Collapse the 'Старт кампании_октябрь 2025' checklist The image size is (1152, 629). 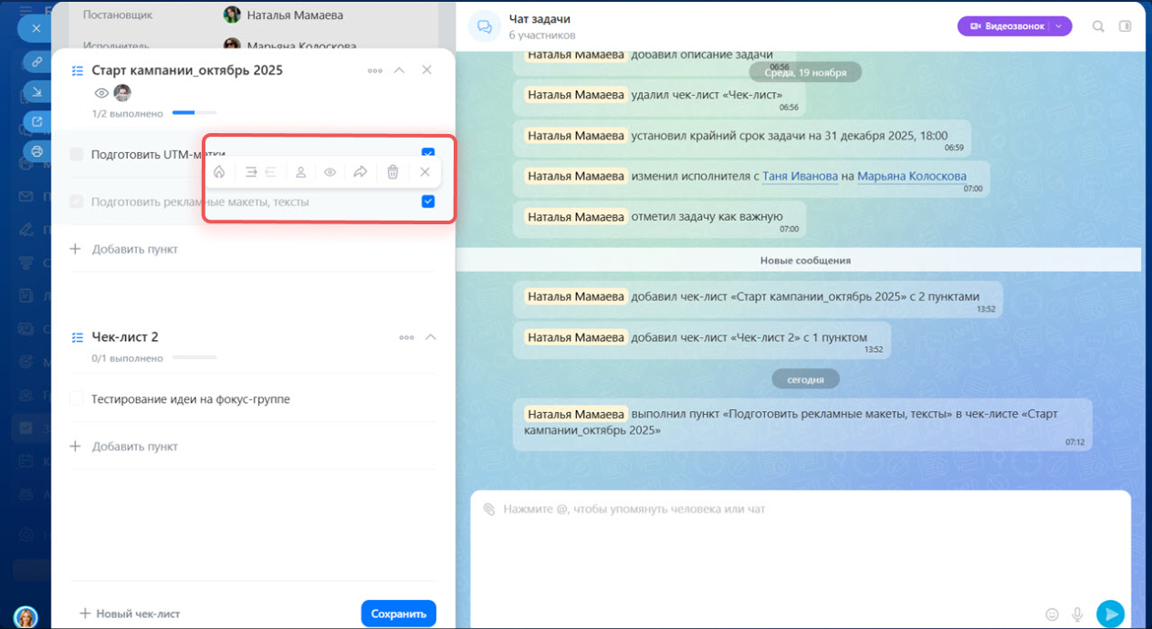pyautogui.click(x=399, y=70)
